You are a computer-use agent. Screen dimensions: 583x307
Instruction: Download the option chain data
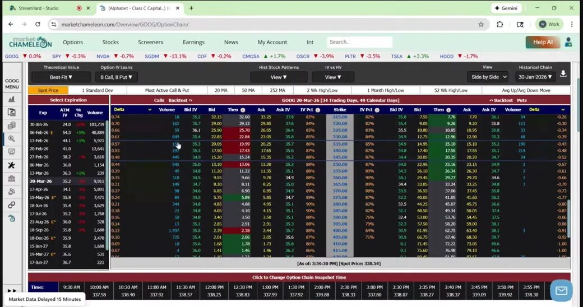[563, 73]
